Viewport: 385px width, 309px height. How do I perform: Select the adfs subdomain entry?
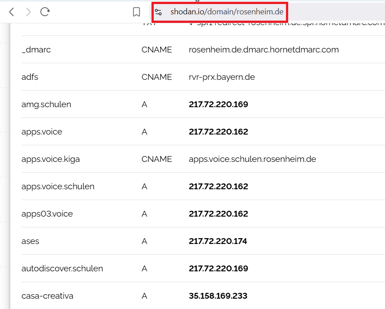pos(30,77)
